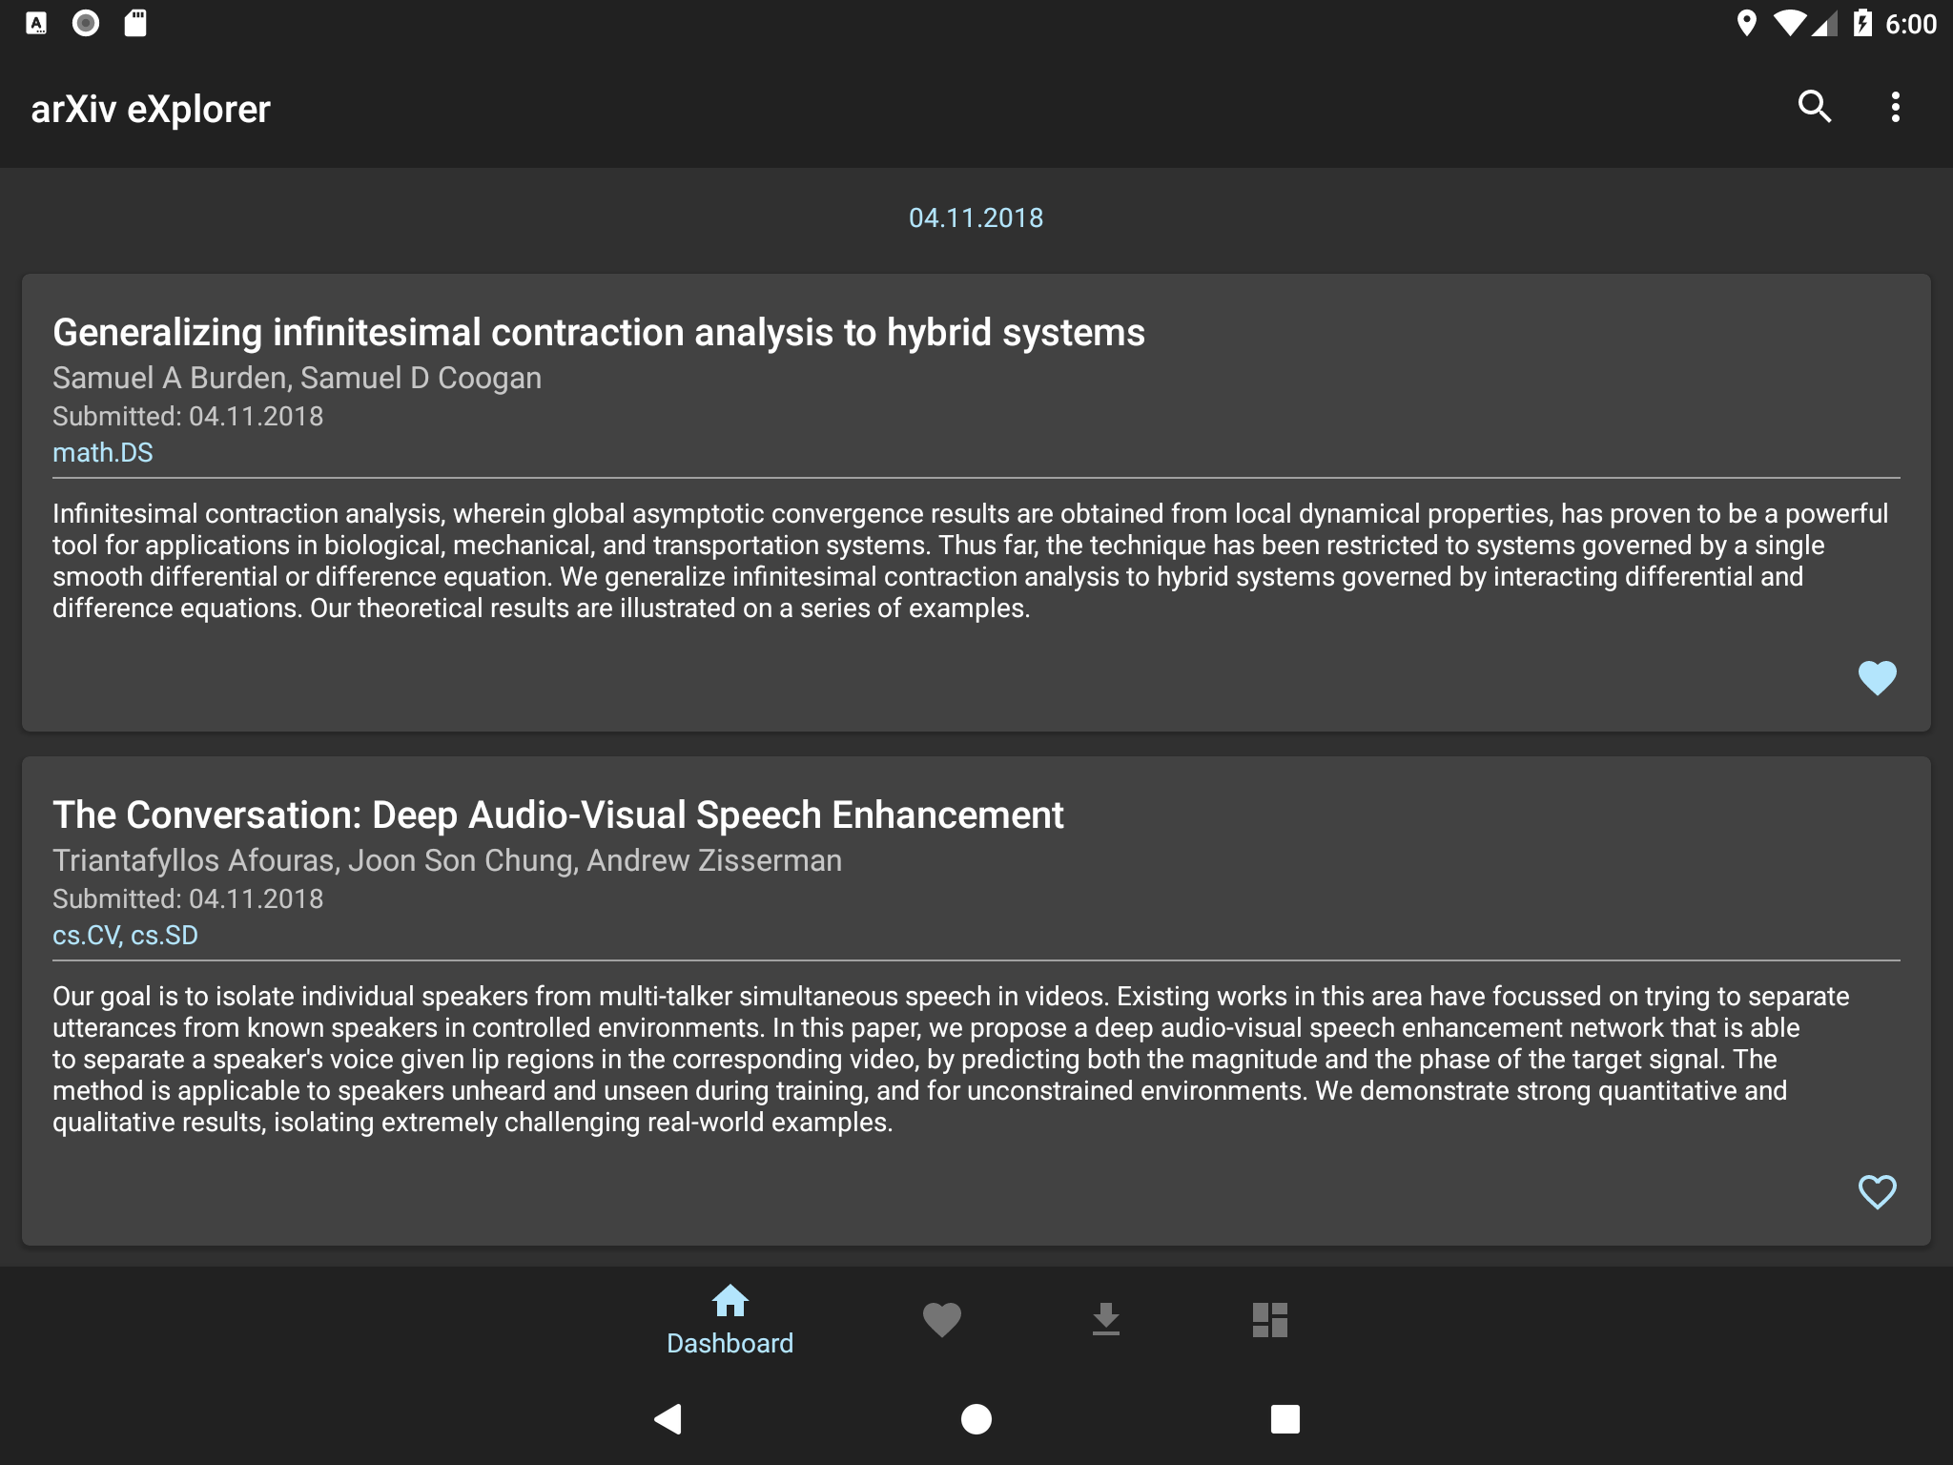Open the three-dot overflow menu
Screen dimensions: 1953x1465
(x=1895, y=107)
